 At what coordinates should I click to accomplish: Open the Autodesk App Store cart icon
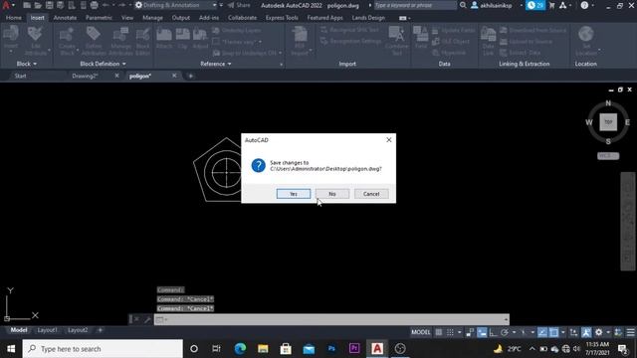coord(551,5)
